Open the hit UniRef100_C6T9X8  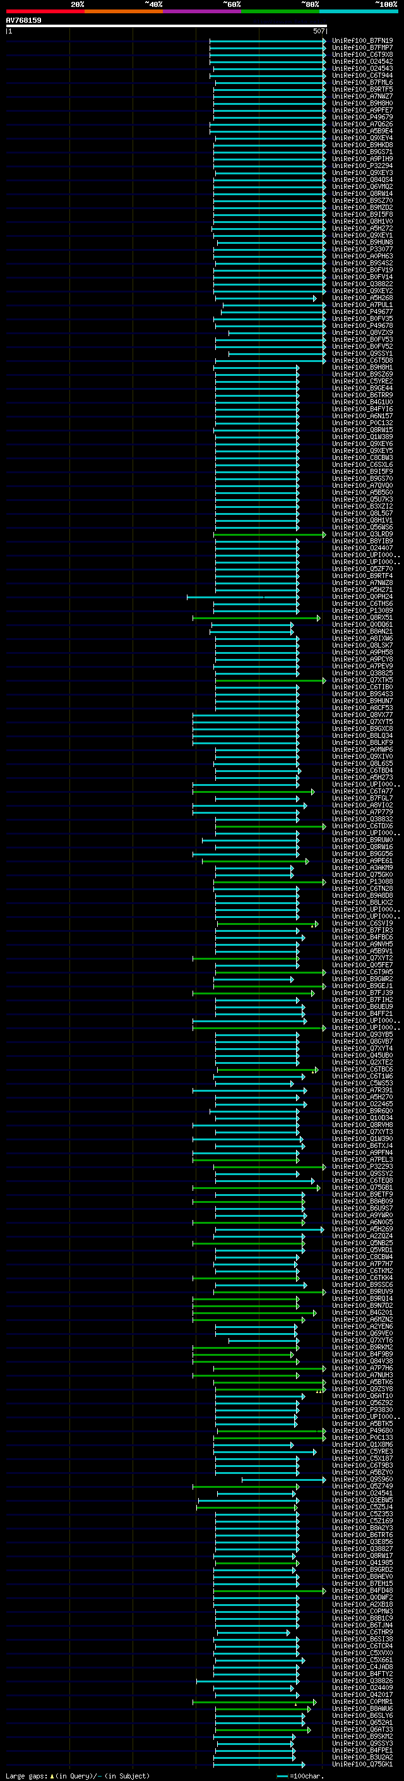click(362, 54)
